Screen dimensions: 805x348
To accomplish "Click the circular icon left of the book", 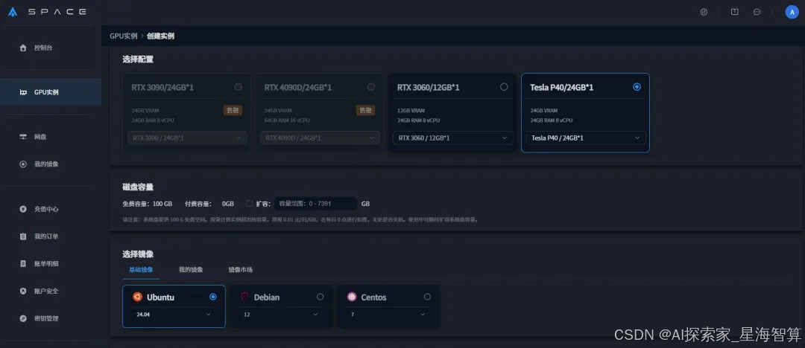I will 704,12.
